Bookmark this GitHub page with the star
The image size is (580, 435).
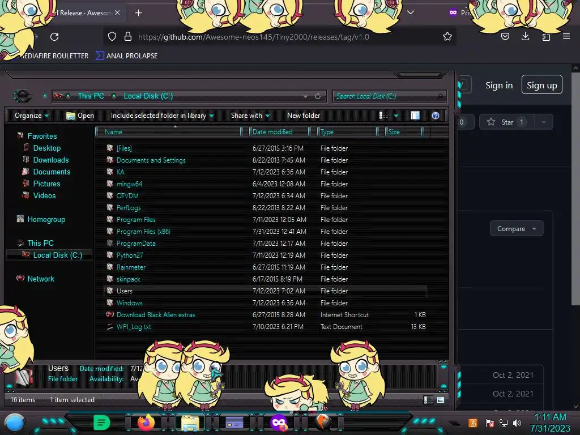447,37
